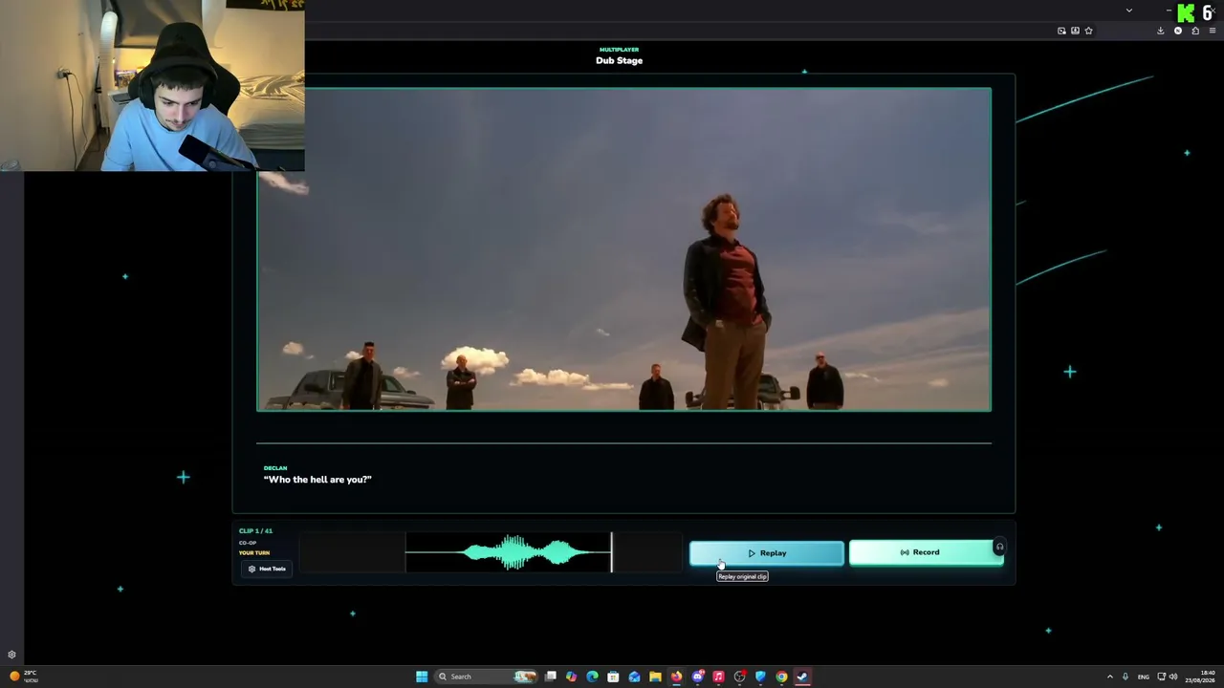Bookmark this page with the star icon
The height and width of the screenshot is (688, 1224).
1088,31
